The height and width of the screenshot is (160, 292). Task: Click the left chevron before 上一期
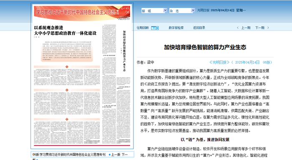pyautogui.click(x=238, y=28)
